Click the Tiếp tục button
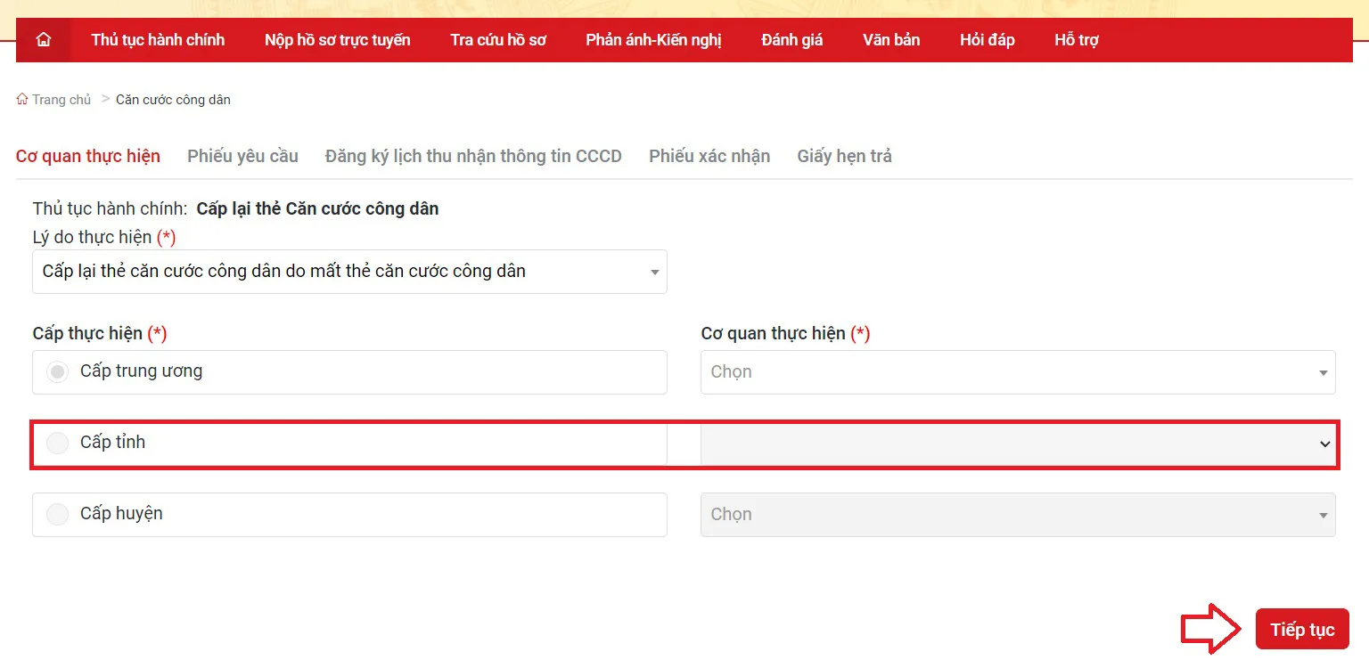Screen dimensions: 1369x668 (x=1301, y=628)
